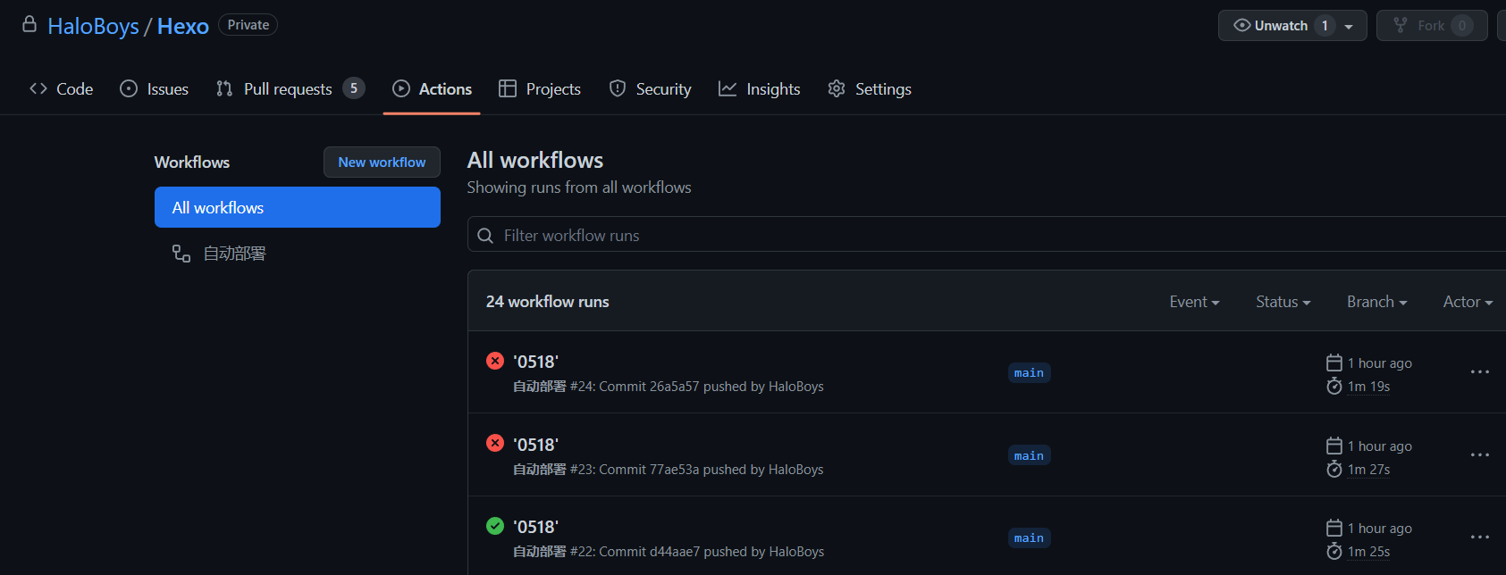1506x575 pixels.
Task: Click the 自动部署 workflow icon in sidebar
Action: pyautogui.click(x=181, y=254)
